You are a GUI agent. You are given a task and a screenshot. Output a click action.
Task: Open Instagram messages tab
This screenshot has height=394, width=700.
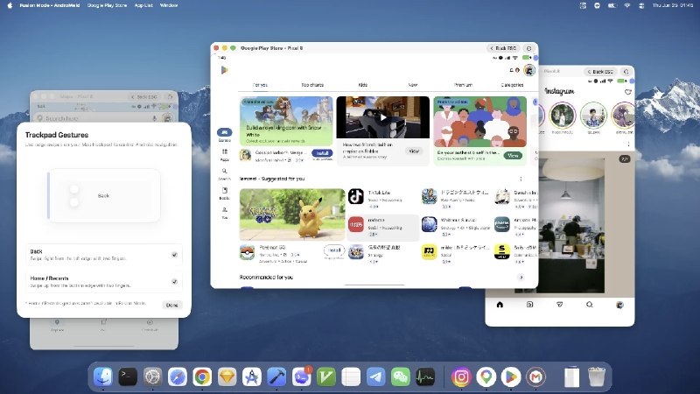tap(559, 305)
